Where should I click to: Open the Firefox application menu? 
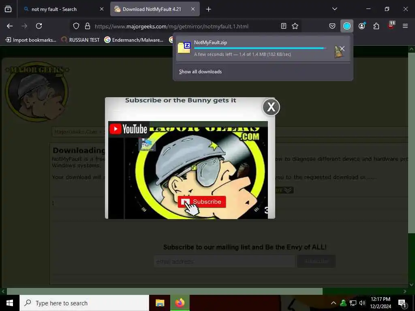pos(405,26)
